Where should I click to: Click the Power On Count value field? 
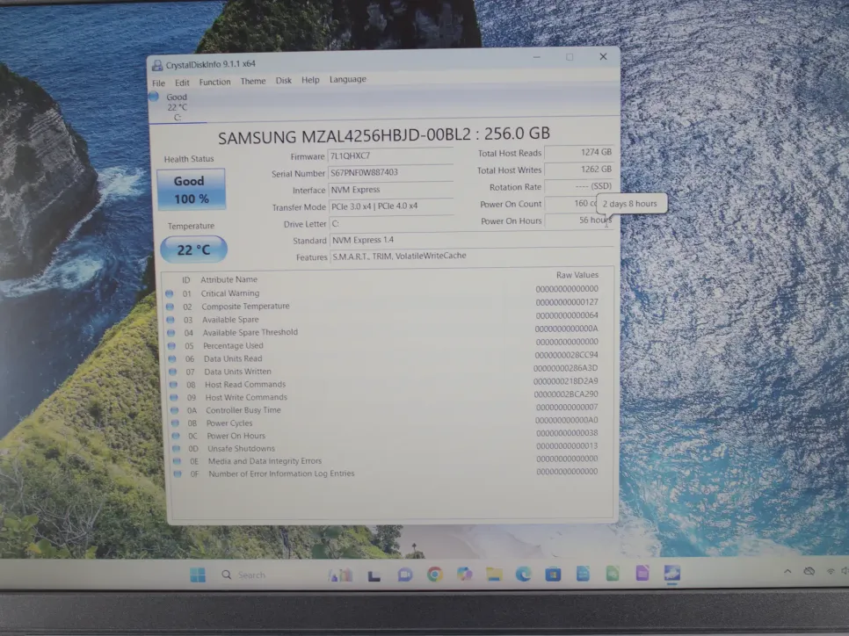pyautogui.click(x=570, y=204)
